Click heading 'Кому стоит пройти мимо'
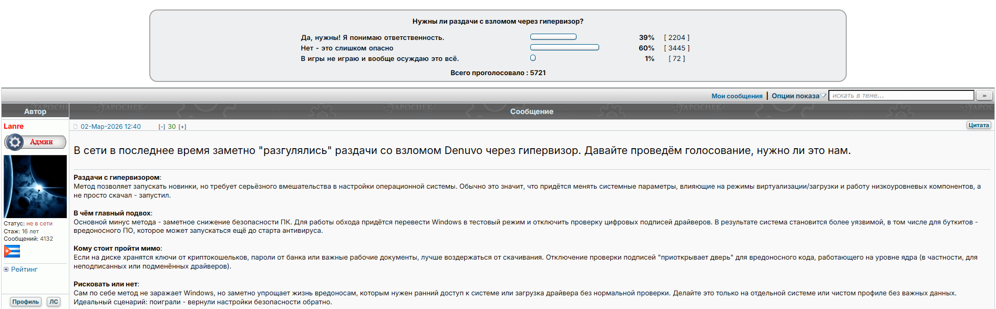 click(117, 248)
